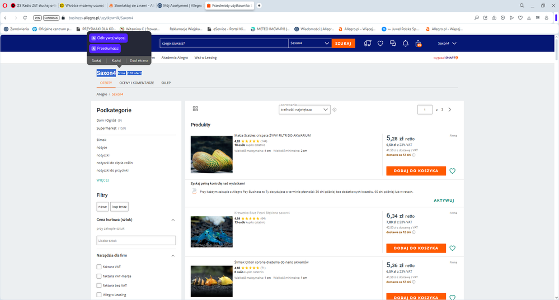This screenshot has height=300, width=559.
Task: Add Małża Scabies crispata to favorites
Action: (x=452, y=171)
